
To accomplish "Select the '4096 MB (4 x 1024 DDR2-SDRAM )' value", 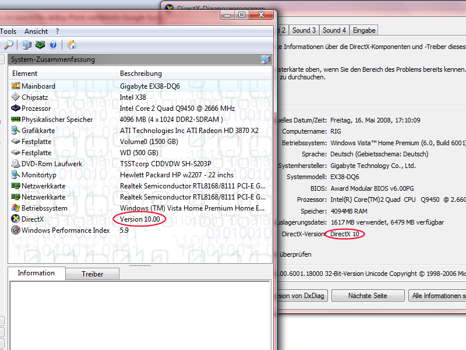I will (x=171, y=119).
